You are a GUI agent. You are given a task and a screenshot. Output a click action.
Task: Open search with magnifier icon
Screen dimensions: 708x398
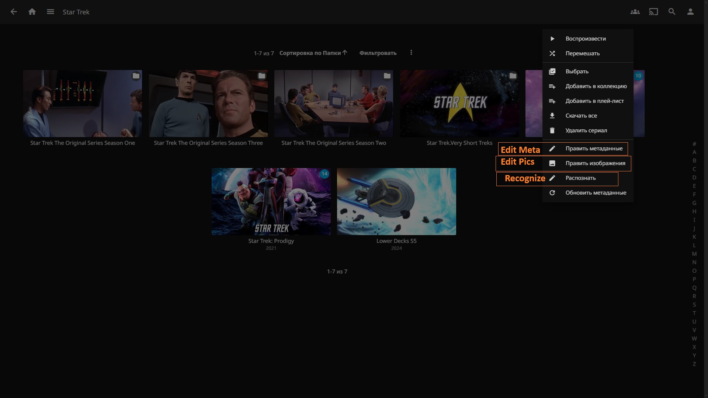[x=672, y=12]
